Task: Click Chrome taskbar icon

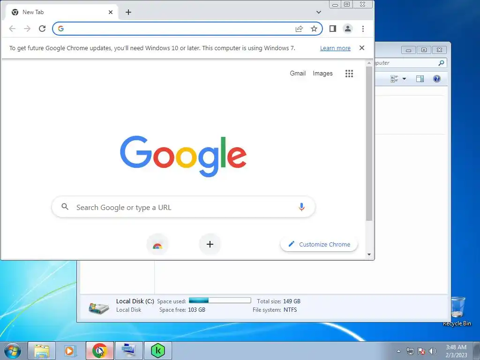Action: pyautogui.click(x=99, y=351)
